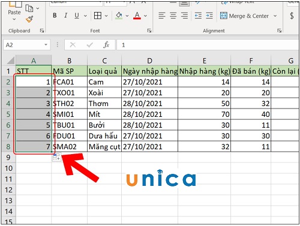Select cell containing Mít
The width and height of the screenshot is (300, 226).
click(x=104, y=114)
